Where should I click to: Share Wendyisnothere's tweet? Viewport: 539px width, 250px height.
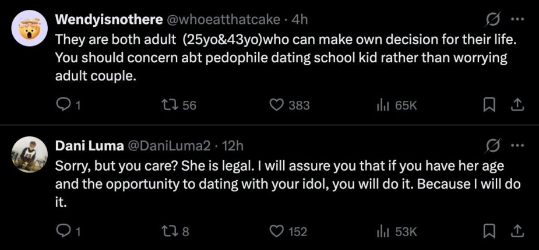tap(517, 105)
